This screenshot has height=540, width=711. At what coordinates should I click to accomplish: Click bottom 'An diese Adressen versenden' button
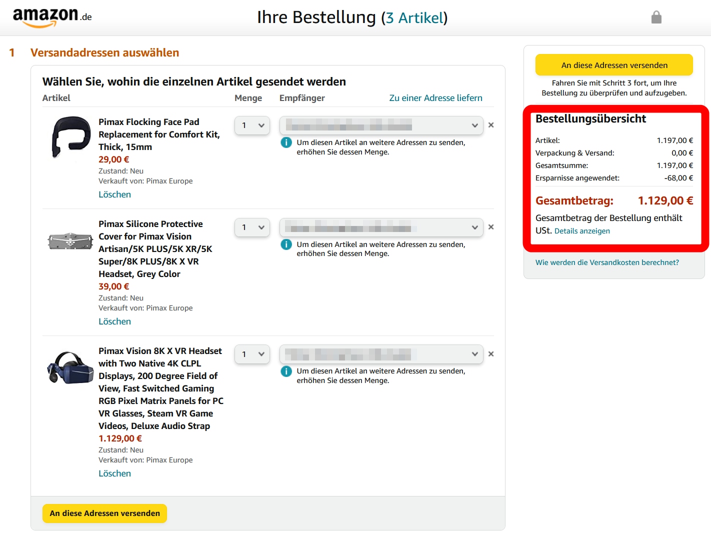(x=104, y=513)
